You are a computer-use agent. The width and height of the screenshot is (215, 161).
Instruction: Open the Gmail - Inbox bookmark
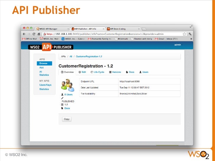click(x=166, y=39)
